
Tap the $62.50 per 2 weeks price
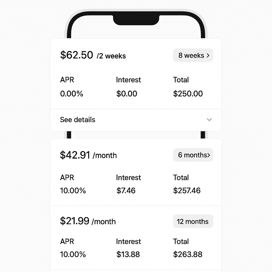pyautogui.click(x=93, y=55)
